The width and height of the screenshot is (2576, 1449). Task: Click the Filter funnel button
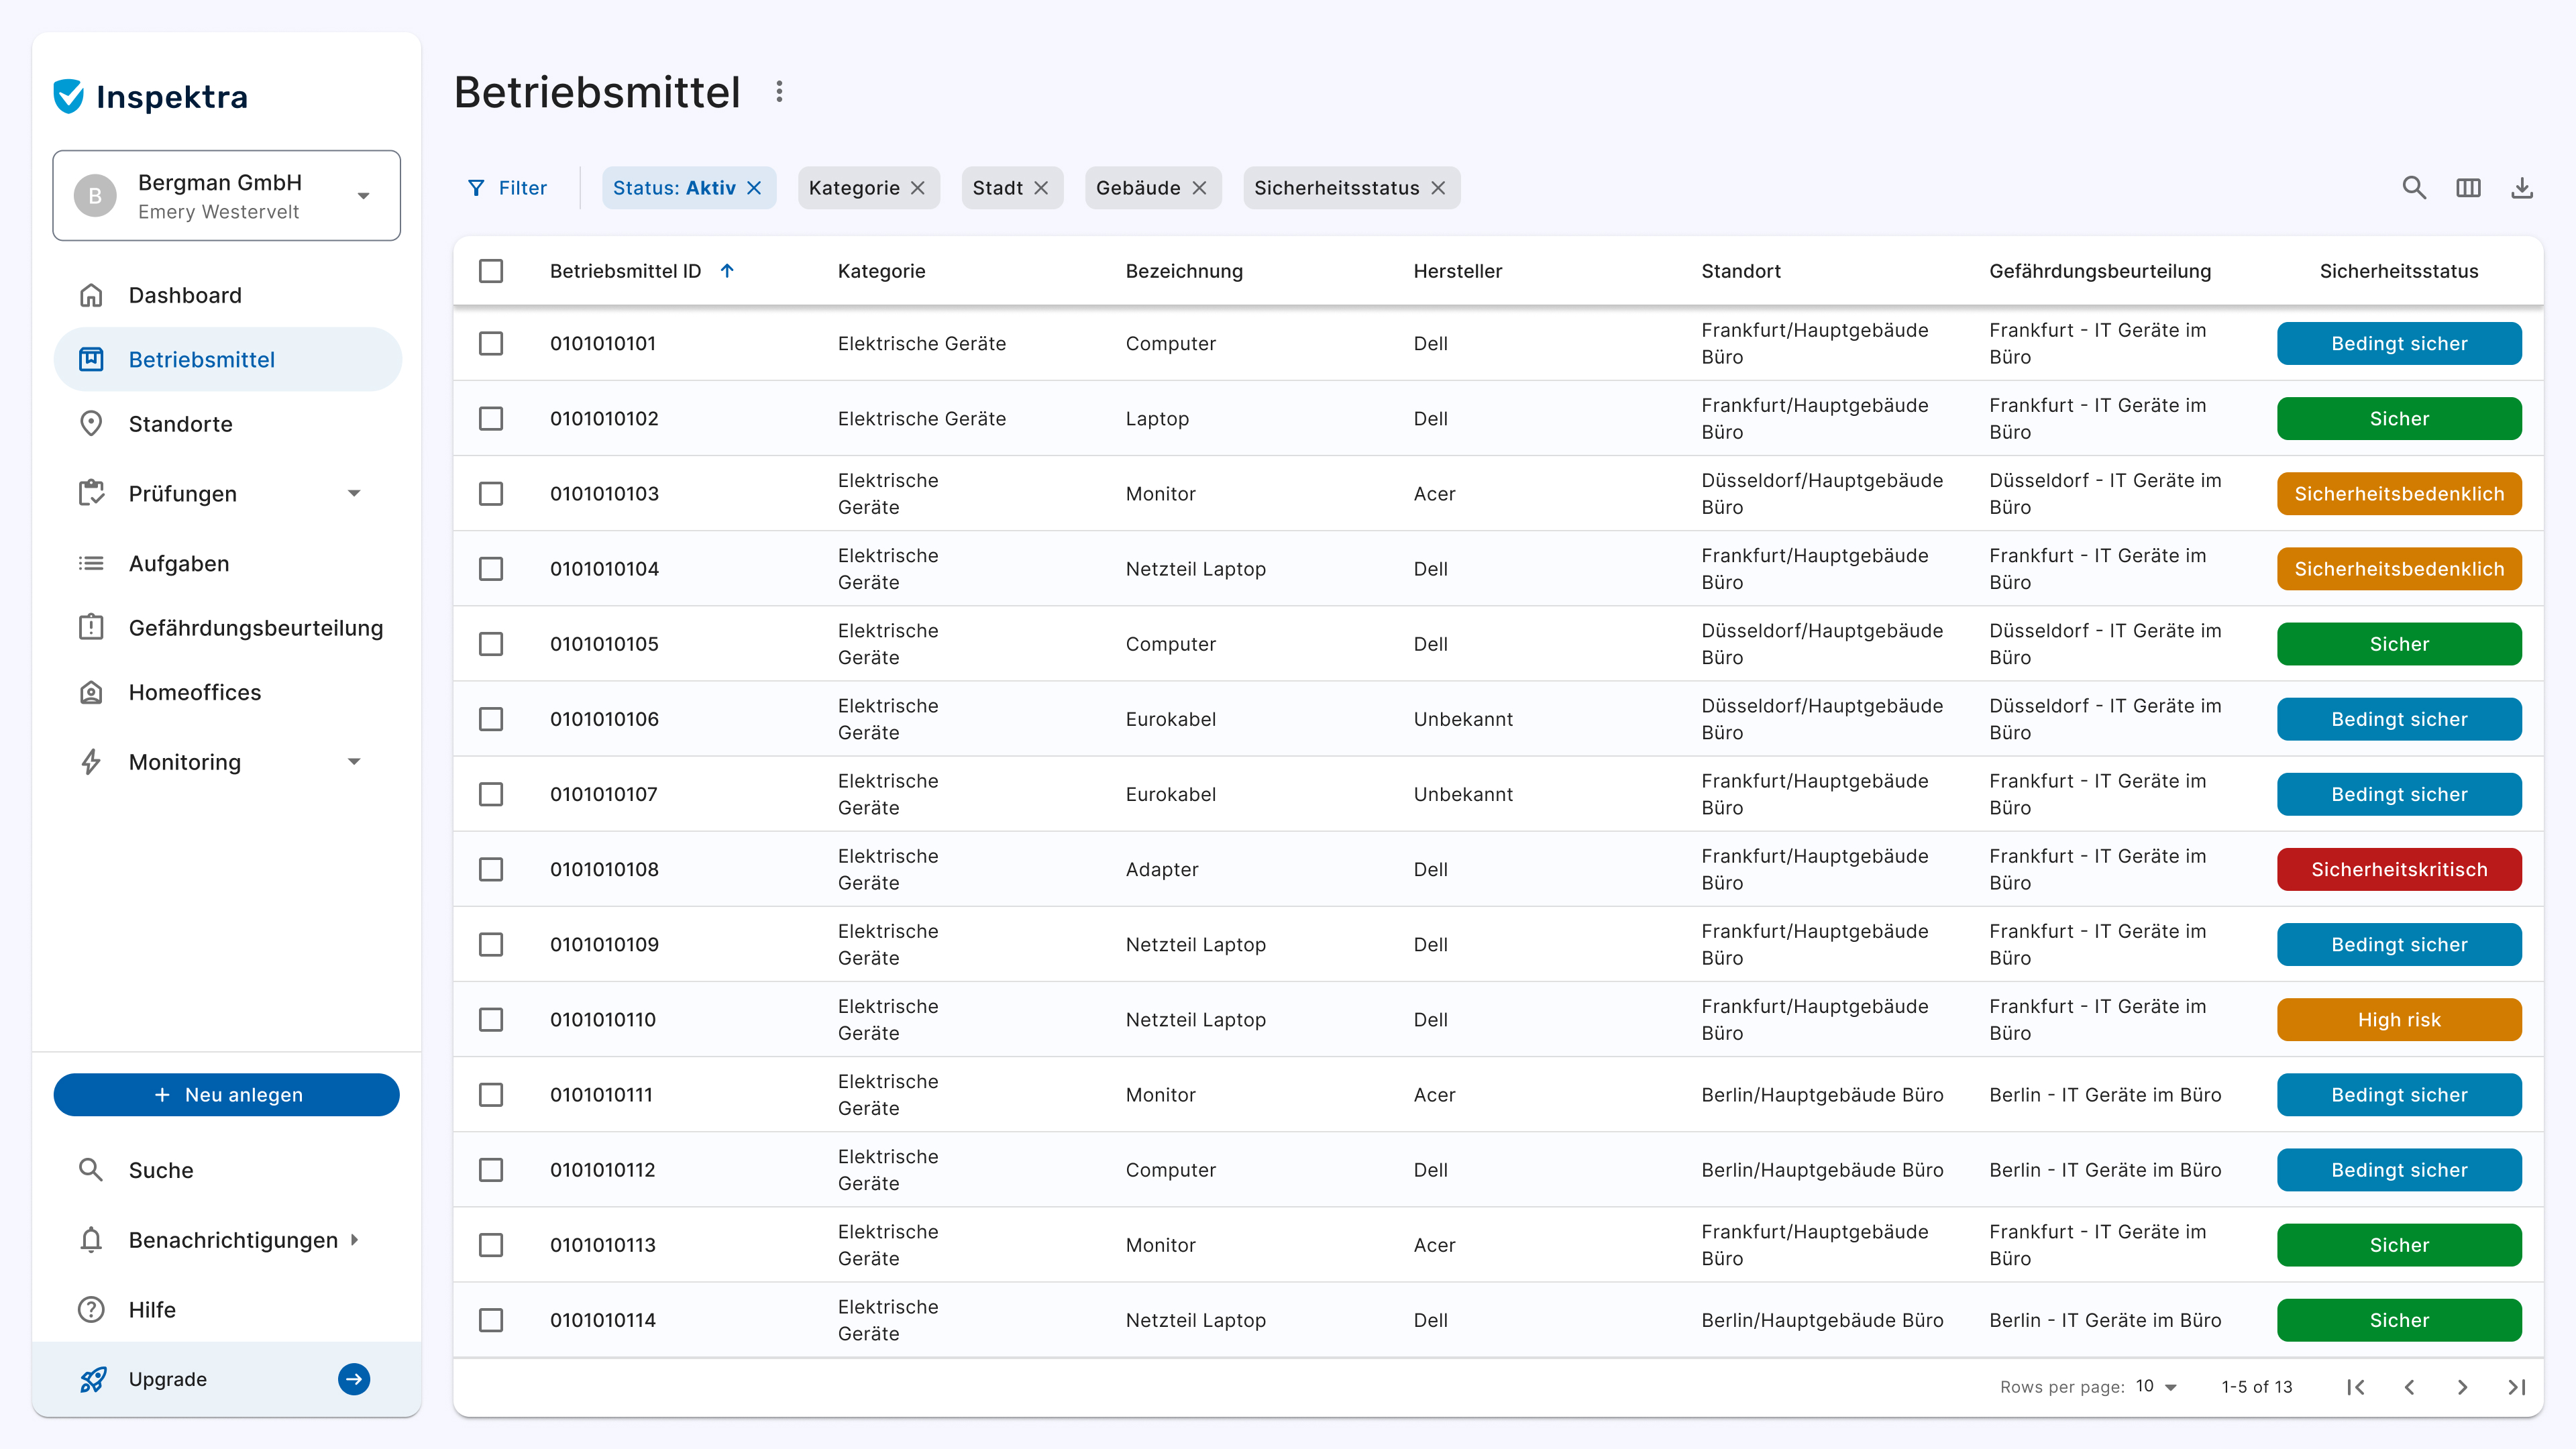point(507,188)
